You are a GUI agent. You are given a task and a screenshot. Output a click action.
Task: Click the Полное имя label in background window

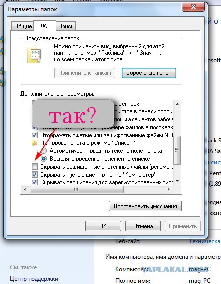pyautogui.click(x=132, y=281)
